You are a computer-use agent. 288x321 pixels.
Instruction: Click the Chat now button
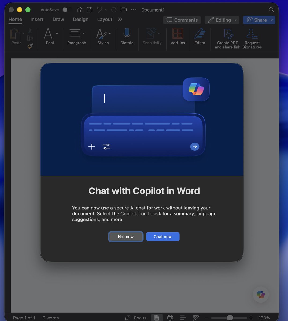(163, 237)
